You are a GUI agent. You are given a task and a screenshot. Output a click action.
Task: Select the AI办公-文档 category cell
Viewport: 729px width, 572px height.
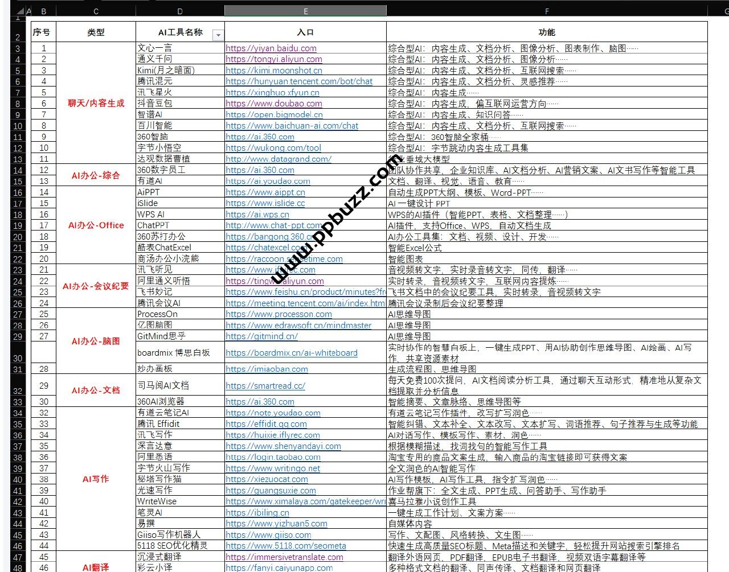[x=96, y=390]
